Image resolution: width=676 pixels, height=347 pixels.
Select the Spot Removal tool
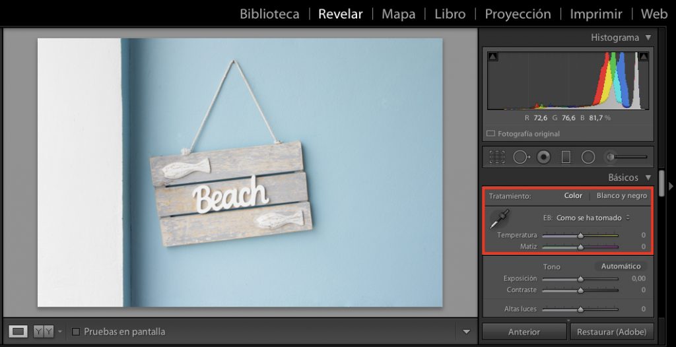521,157
